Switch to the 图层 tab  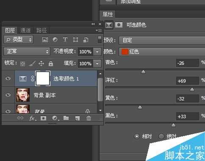tap(10, 31)
